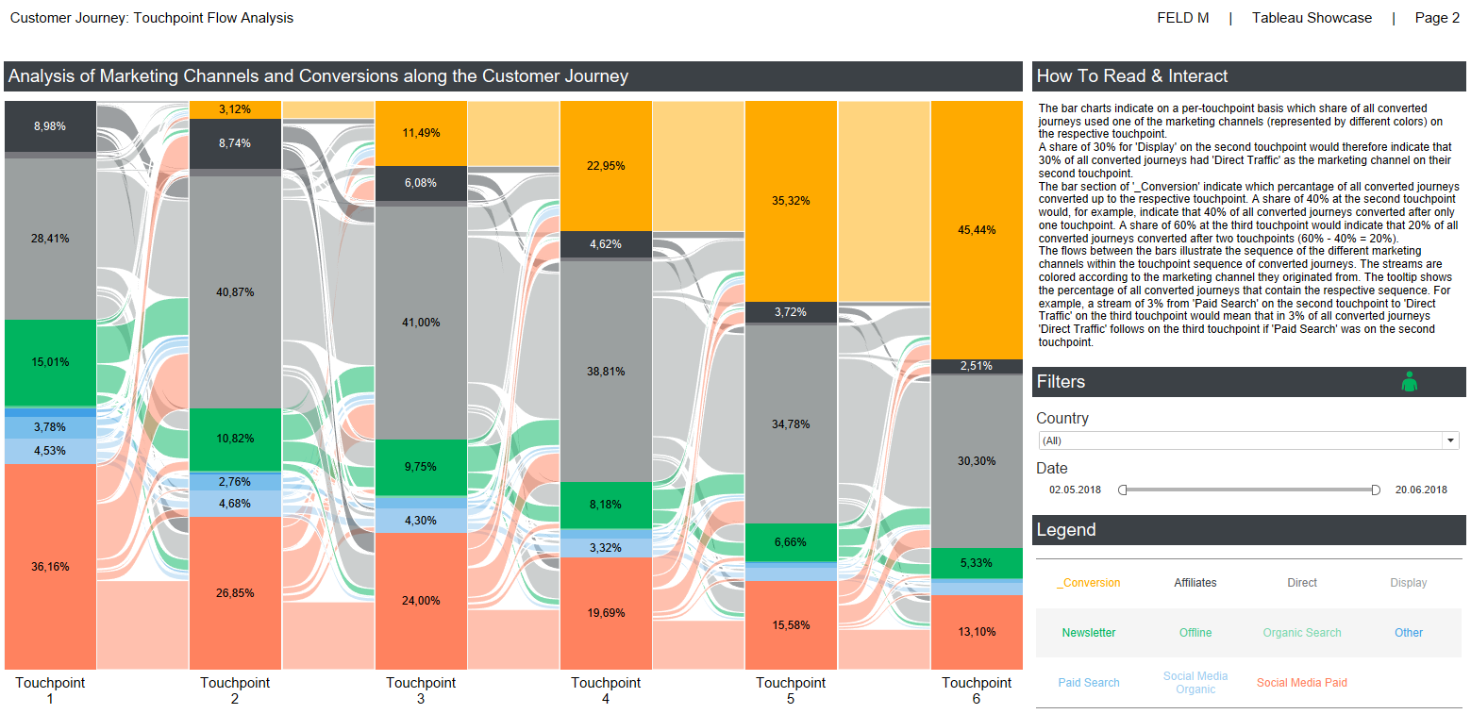Click the green person icon beside Filters
The width and height of the screenshot is (1471, 714).
point(1410,381)
